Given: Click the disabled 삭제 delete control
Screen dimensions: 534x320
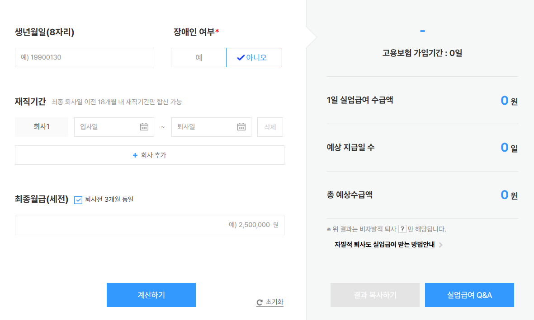Looking at the screenshot, I should pos(270,127).
